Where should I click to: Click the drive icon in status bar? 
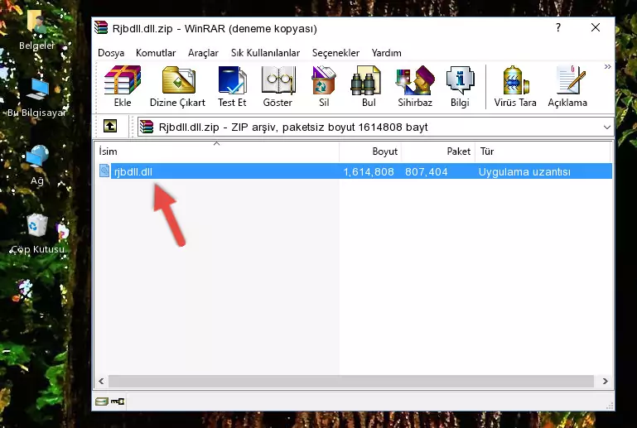point(102,402)
